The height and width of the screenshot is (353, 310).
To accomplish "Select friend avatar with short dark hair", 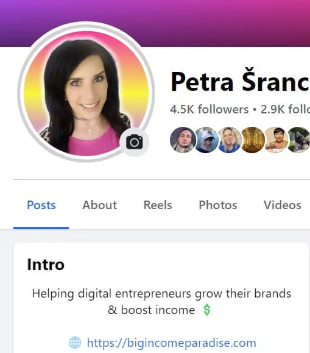I will pyautogui.click(x=277, y=140).
